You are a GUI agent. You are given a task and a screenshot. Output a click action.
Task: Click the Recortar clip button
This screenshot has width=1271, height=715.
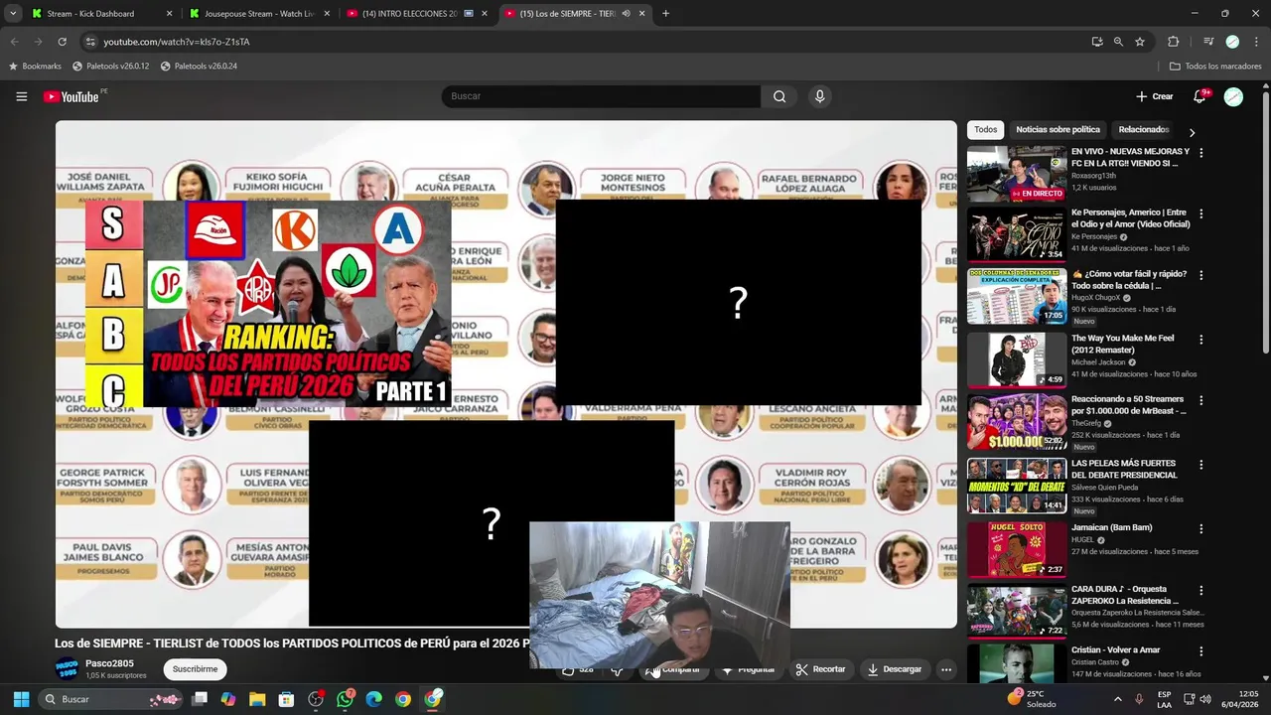click(x=820, y=669)
